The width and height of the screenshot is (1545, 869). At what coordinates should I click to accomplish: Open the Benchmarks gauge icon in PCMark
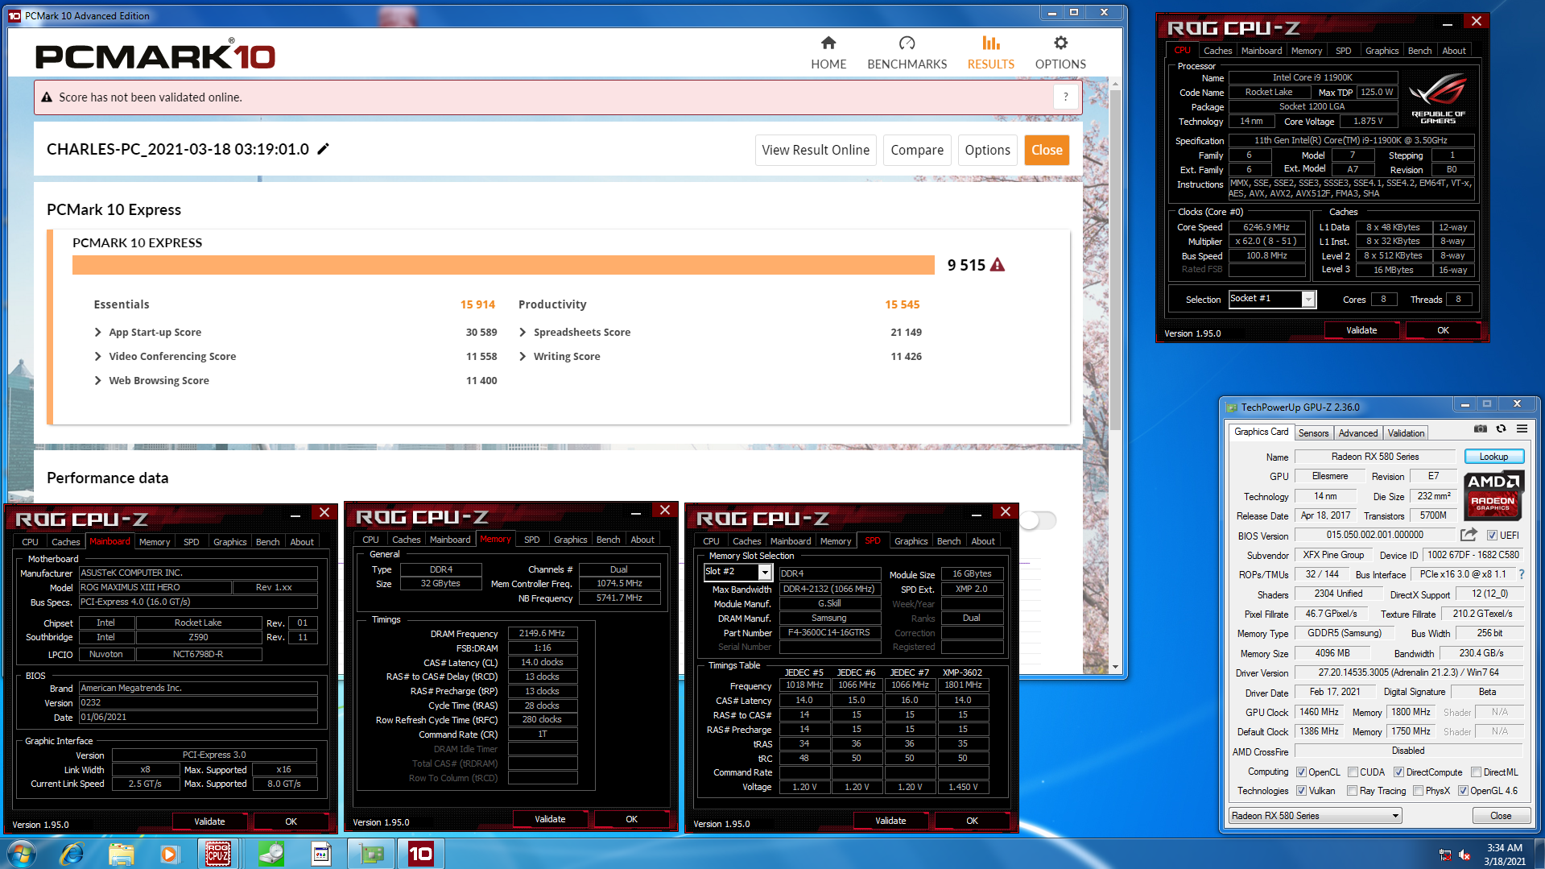907,43
